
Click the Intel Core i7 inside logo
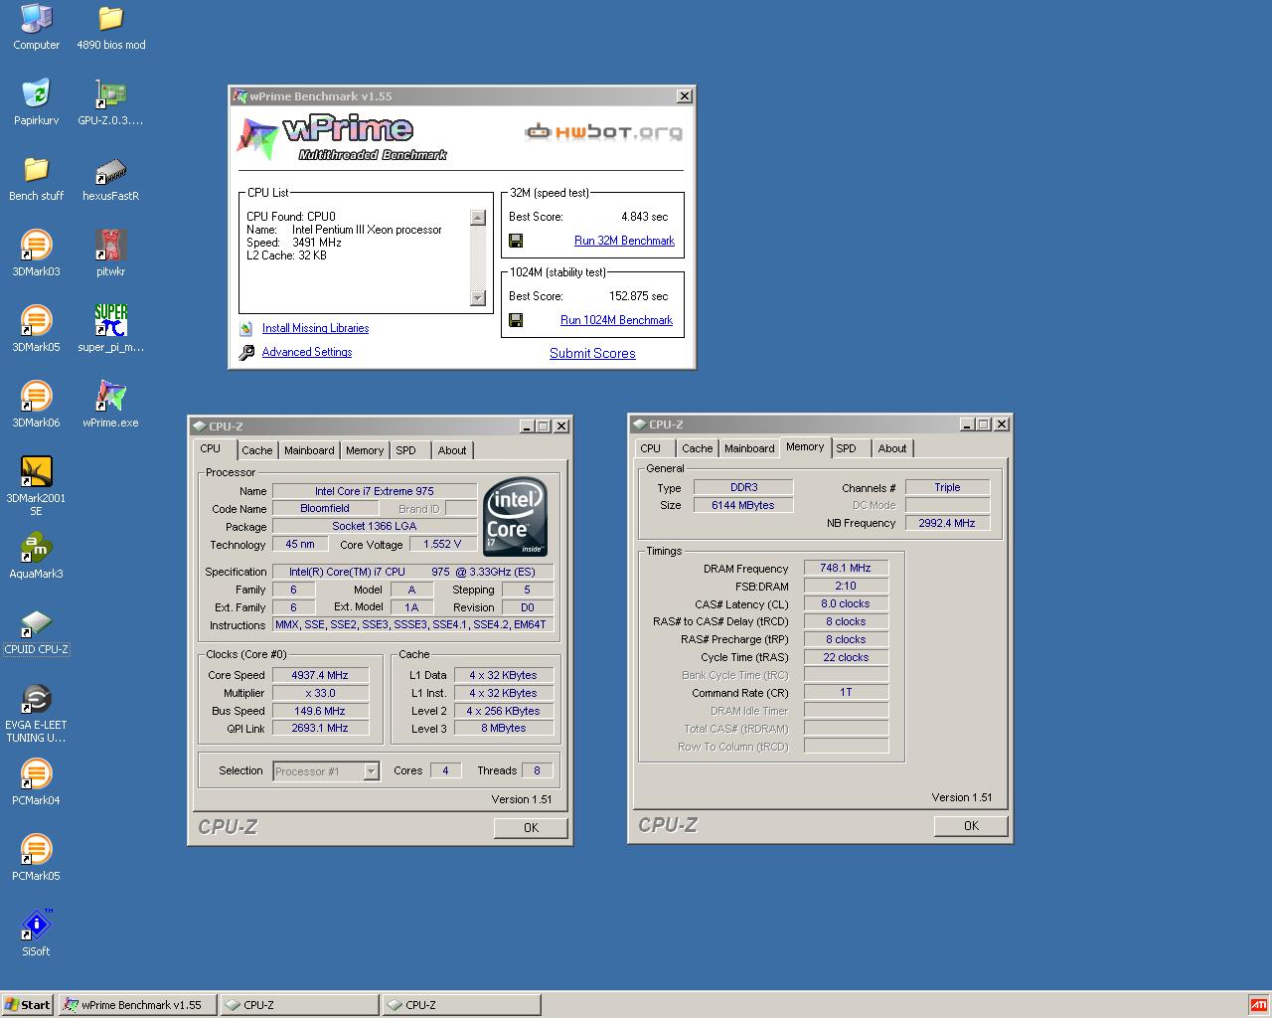point(515,517)
